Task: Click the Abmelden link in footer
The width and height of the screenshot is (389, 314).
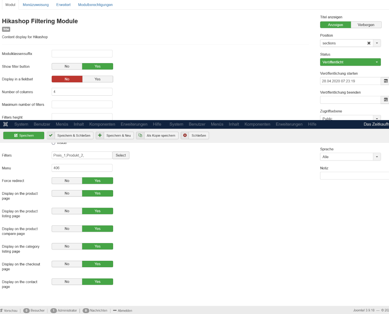Action: [x=123, y=311]
